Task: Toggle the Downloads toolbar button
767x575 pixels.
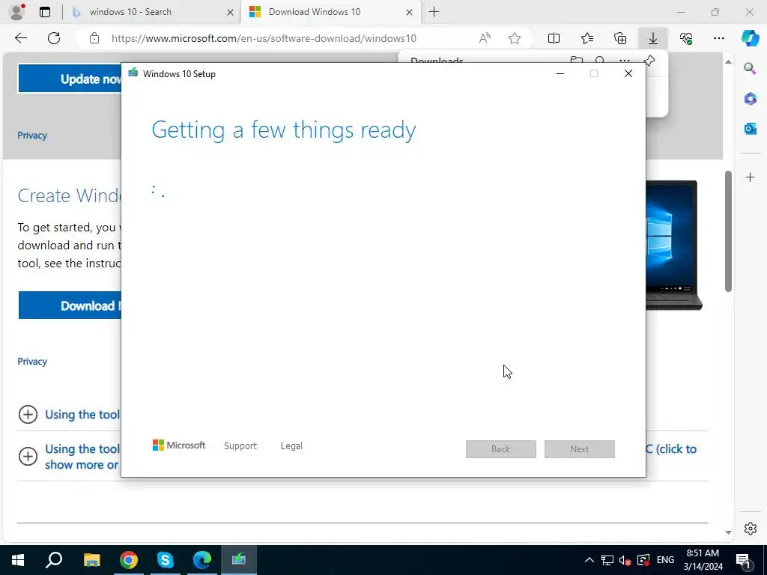Action: pos(653,38)
